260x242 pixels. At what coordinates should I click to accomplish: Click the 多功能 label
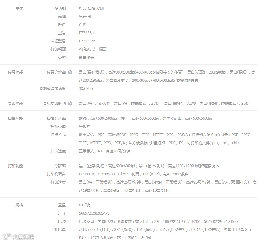[60, 8]
